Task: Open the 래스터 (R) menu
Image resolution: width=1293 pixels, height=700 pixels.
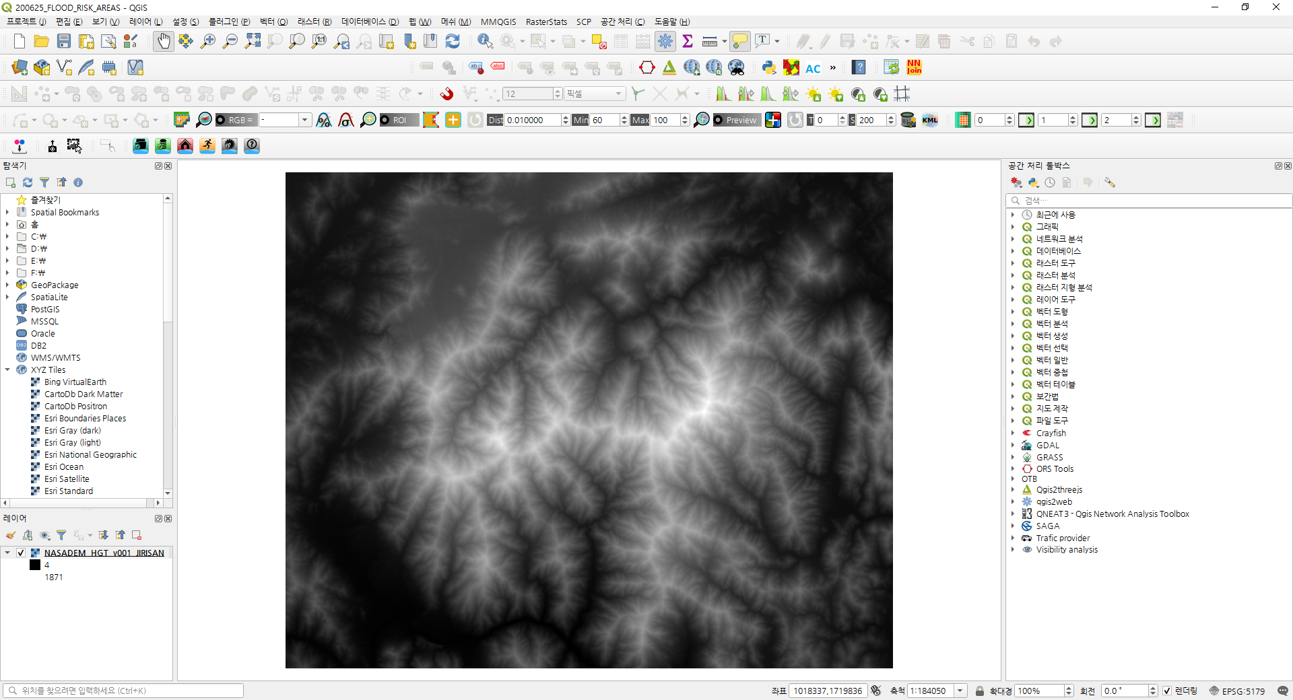Action: point(314,22)
